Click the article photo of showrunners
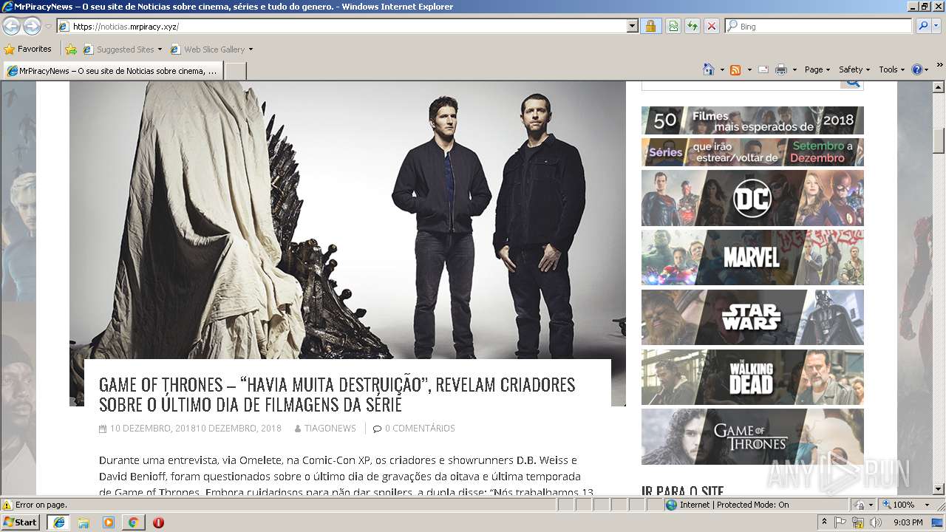Image resolution: width=946 pixels, height=532 pixels. click(x=347, y=220)
